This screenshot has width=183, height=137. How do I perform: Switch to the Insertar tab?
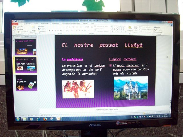point(28,24)
